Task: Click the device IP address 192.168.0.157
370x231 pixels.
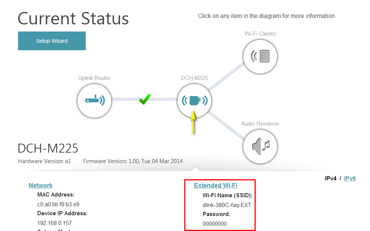Action: 55,223
